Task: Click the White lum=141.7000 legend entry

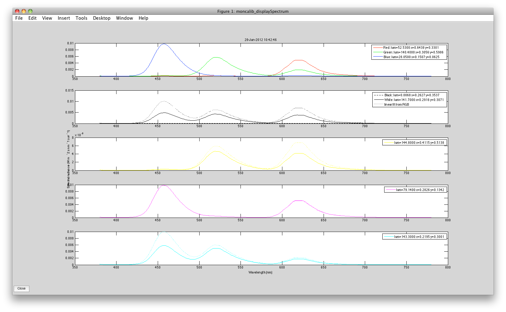Action: 409,100
